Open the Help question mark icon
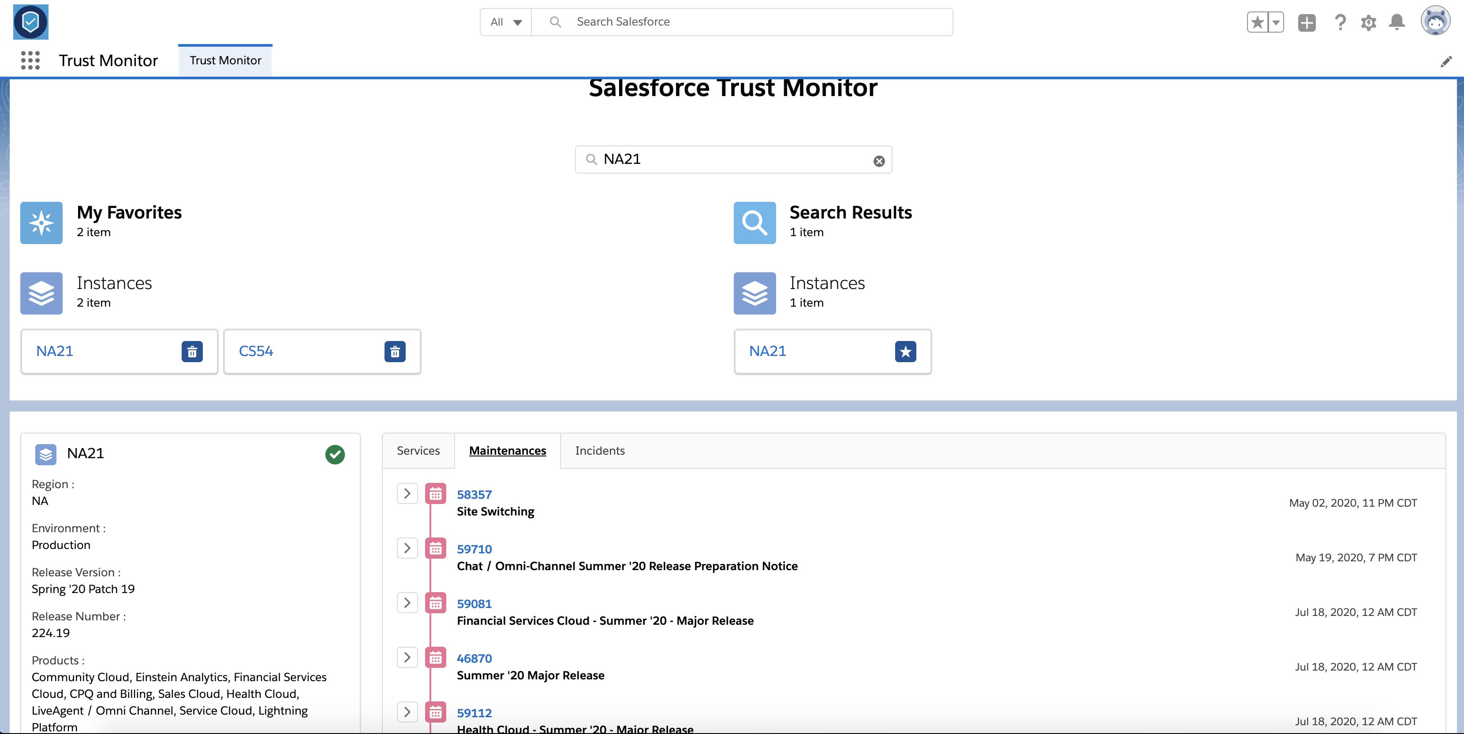 [x=1340, y=22]
